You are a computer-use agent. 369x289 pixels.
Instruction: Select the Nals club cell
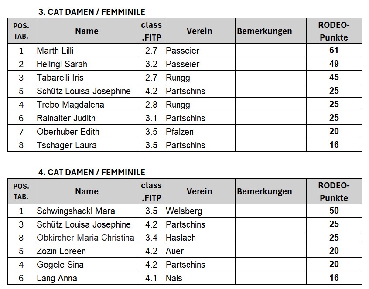point(200,278)
